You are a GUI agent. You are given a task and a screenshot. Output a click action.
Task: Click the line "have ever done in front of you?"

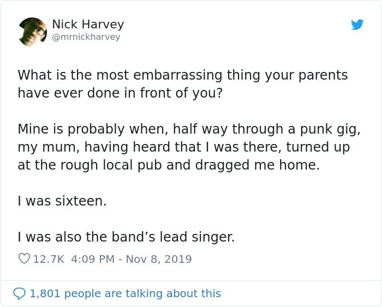coord(120,93)
